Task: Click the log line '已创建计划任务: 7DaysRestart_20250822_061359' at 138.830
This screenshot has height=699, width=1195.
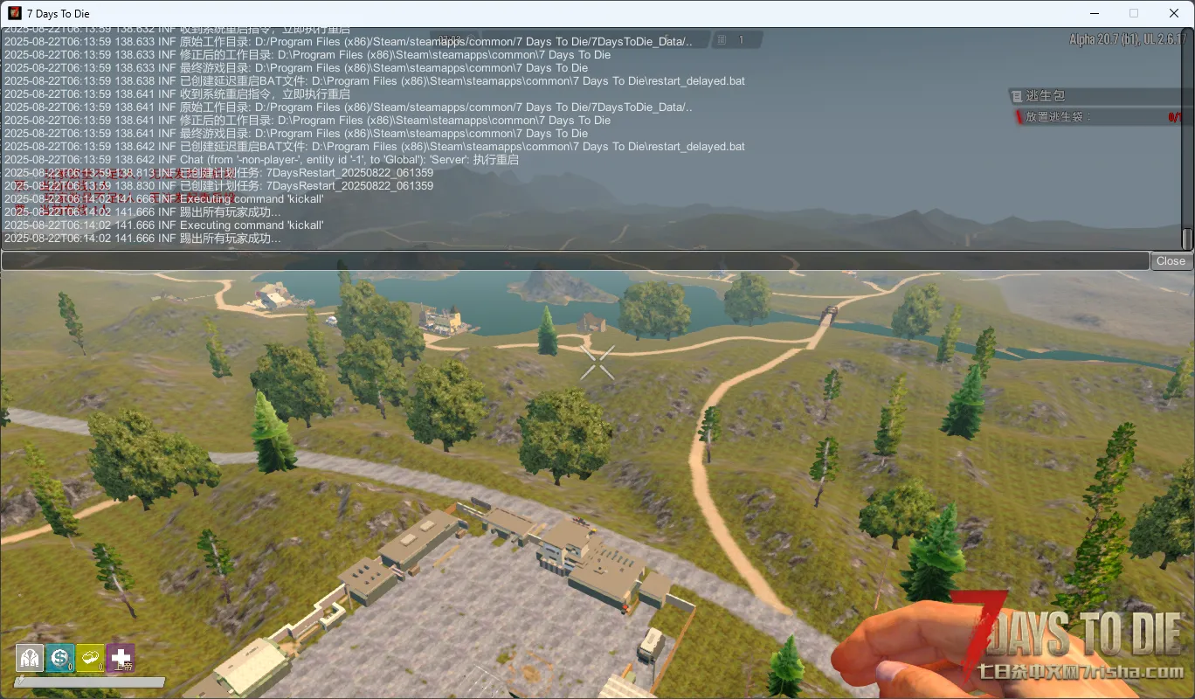Action: (218, 185)
